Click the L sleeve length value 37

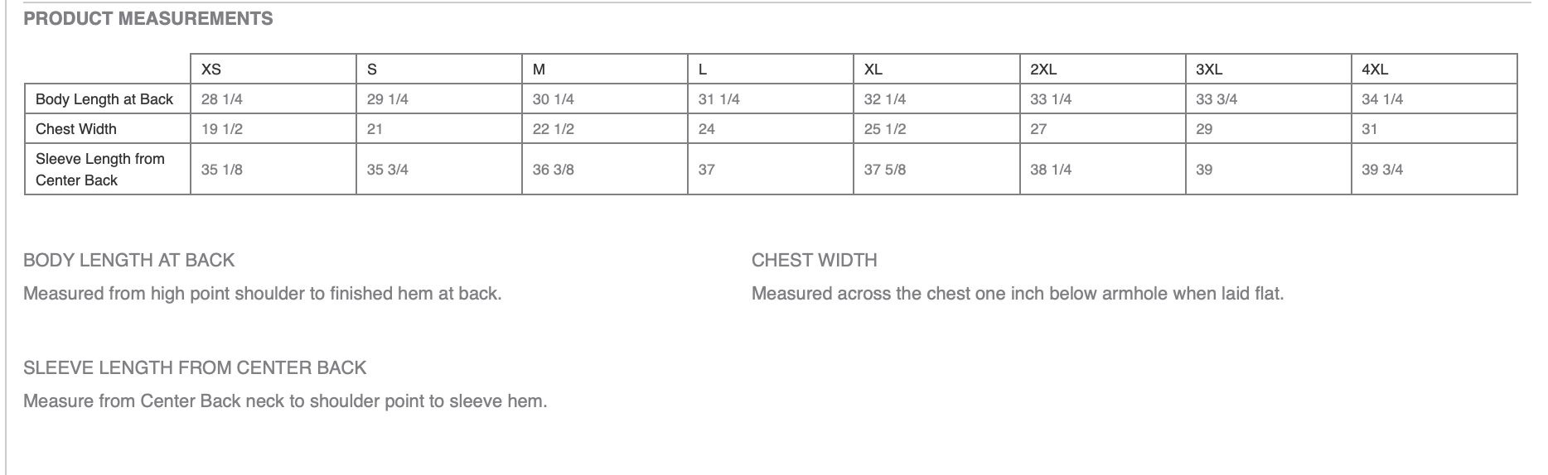707,170
